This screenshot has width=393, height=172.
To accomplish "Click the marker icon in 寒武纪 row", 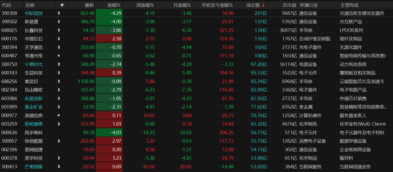I will click(x=59, y=81).
